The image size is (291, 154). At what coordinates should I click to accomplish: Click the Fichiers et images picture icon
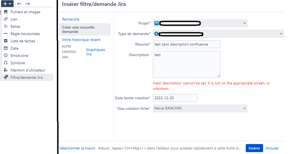[x=6, y=12]
